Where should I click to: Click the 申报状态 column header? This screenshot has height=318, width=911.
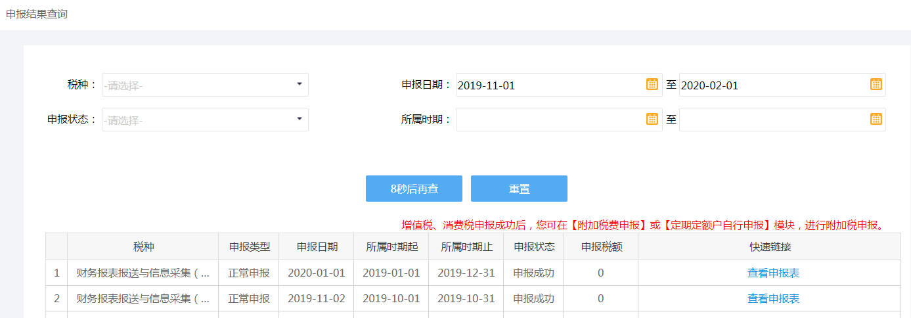tap(534, 246)
